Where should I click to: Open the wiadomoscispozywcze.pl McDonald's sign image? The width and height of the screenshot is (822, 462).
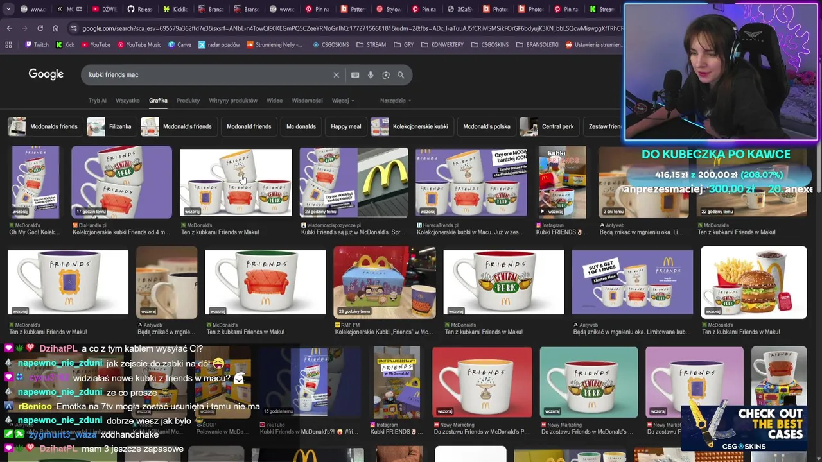click(x=354, y=182)
